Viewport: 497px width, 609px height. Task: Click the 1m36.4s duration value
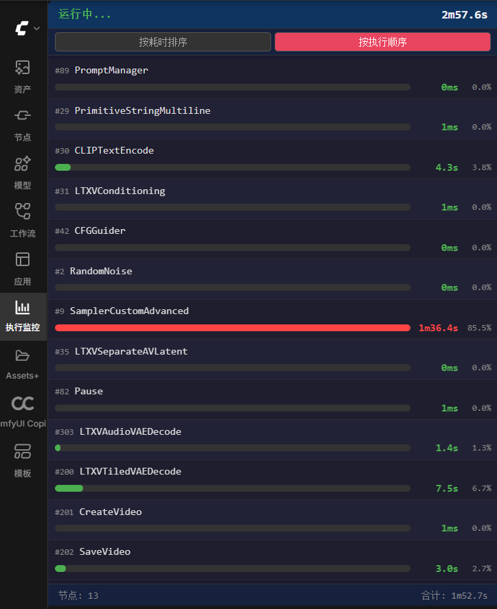point(438,329)
